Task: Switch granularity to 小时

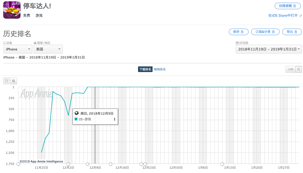Action: point(290,69)
